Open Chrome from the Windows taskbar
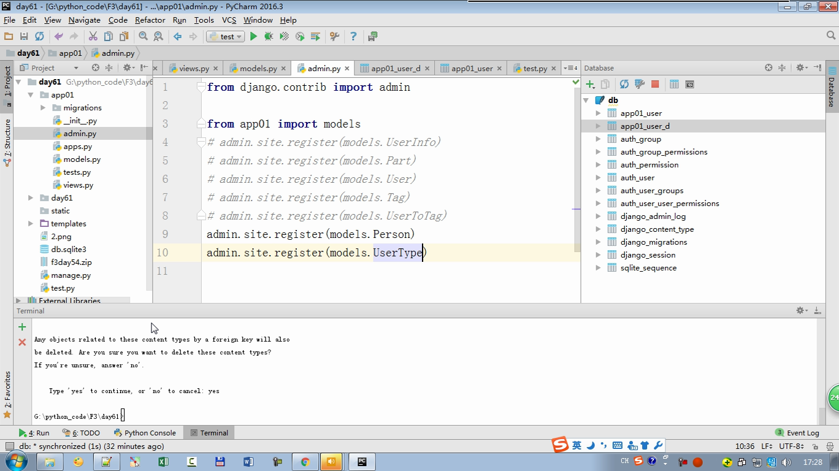The image size is (839, 471). pos(305,462)
